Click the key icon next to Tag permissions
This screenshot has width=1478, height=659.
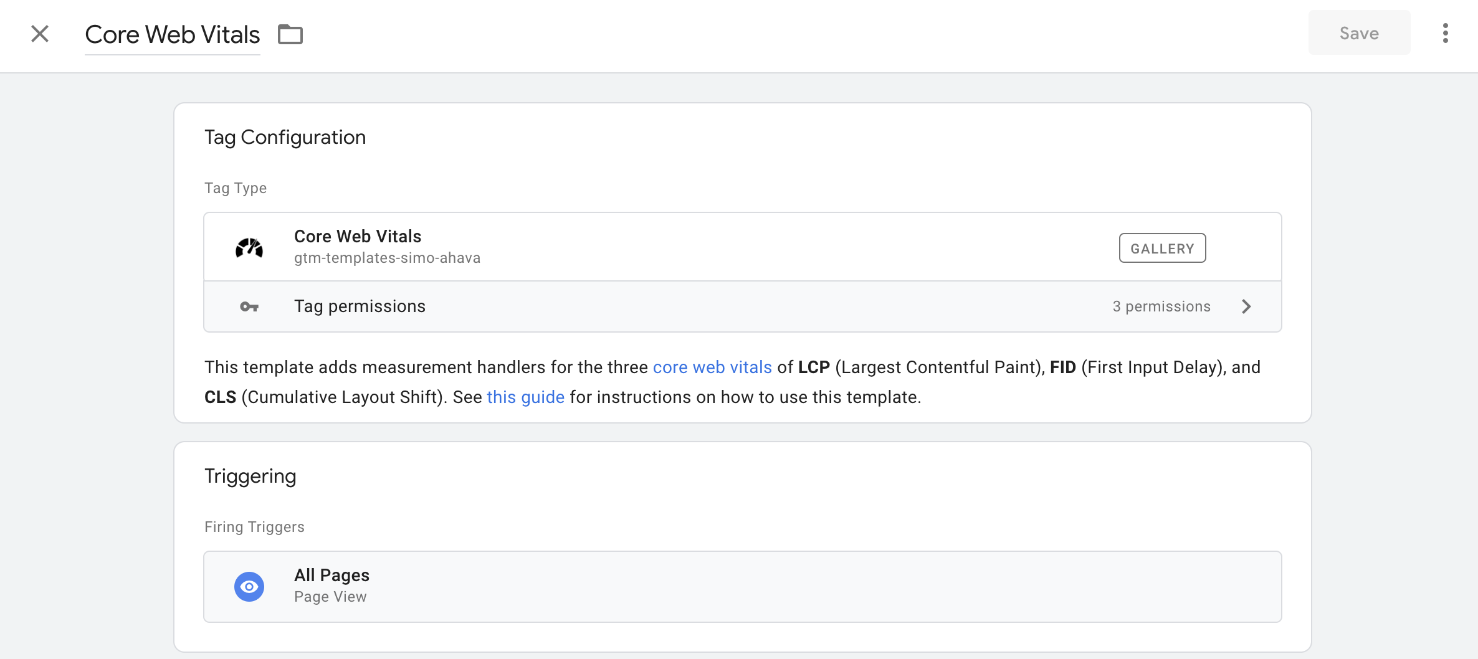249,306
